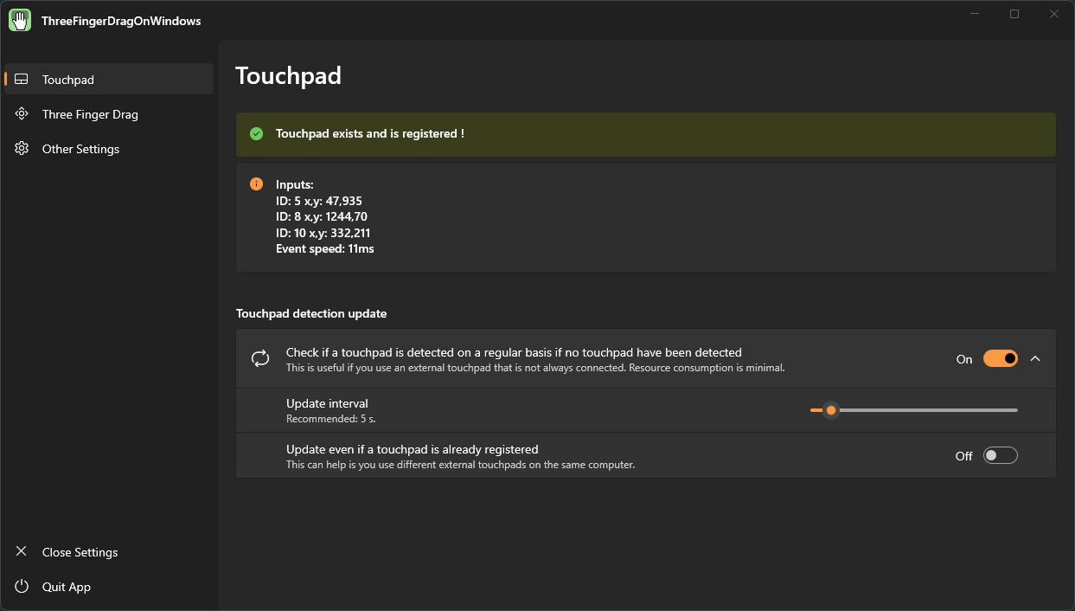Click the Other Settings gear icon
Image resolution: width=1075 pixels, height=611 pixels.
[22, 149]
